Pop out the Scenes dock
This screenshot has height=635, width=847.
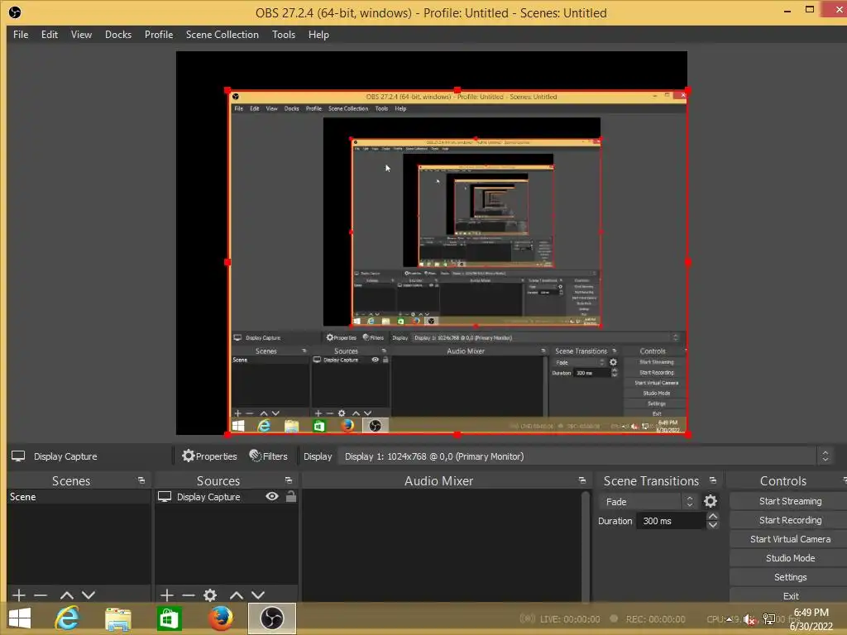coord(141,480)
